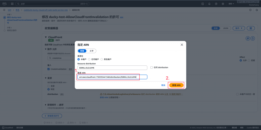Click the 意見回饋 footer link
This screenshot has width=261, height=130.
click(x=20, y=128)
